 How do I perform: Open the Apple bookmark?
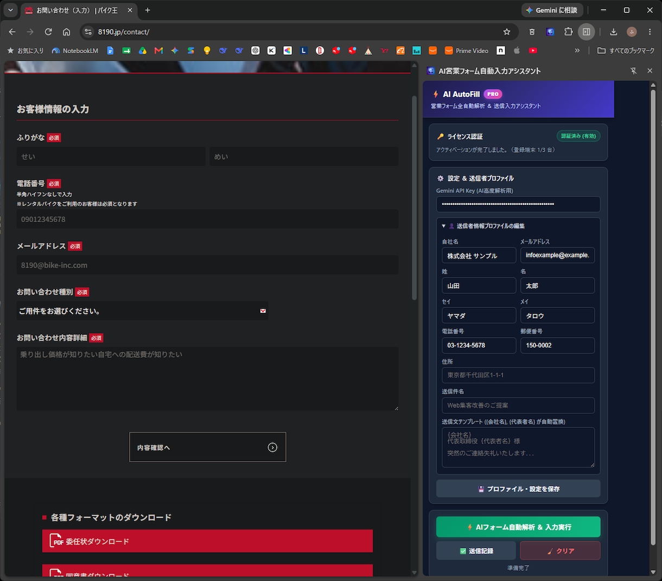[x=517, y=50]
